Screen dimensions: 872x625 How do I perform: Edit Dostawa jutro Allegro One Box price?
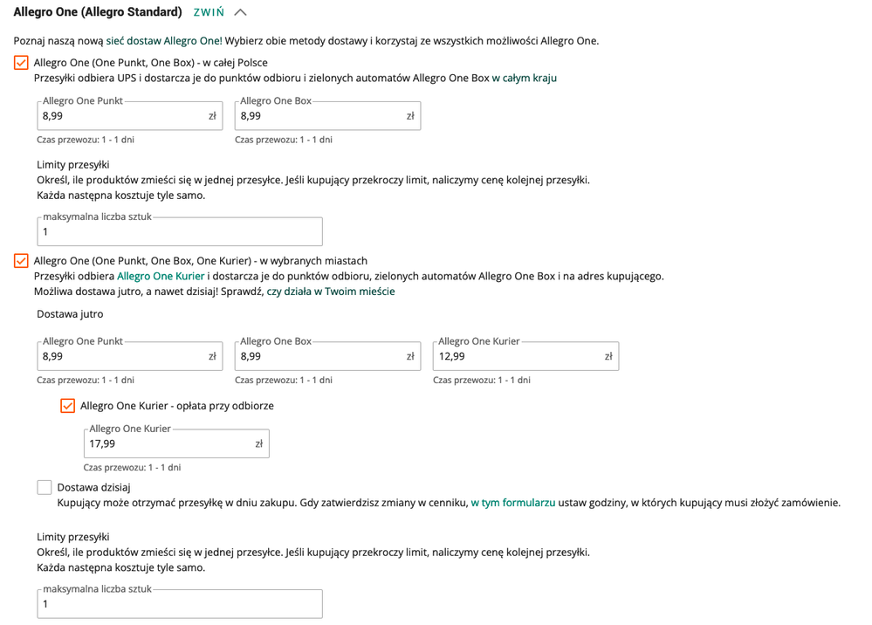pos(328,356)
